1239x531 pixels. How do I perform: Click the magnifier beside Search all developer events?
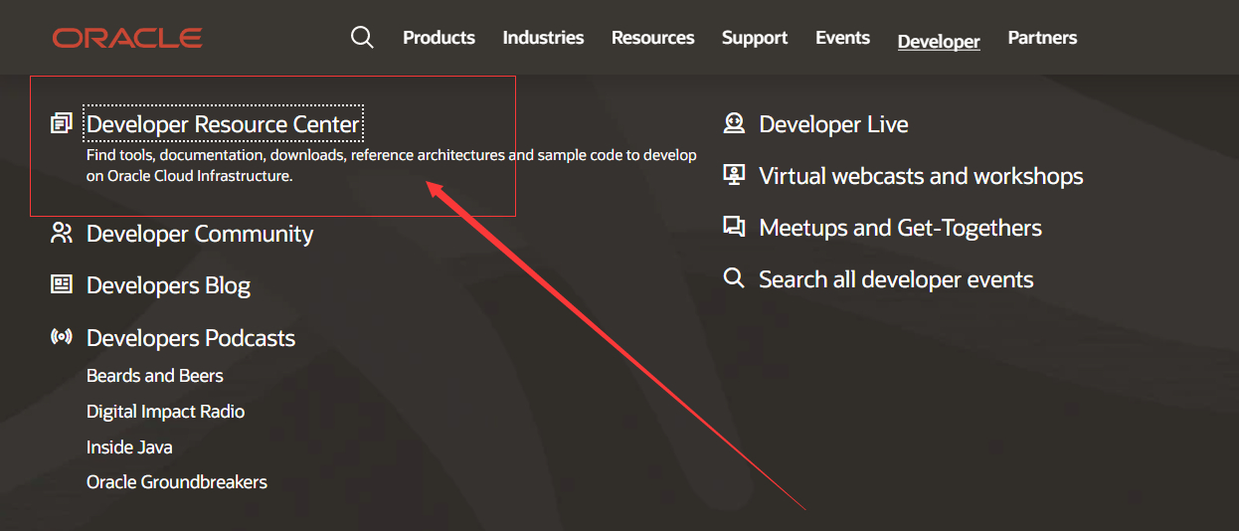[x=734, y=278]
